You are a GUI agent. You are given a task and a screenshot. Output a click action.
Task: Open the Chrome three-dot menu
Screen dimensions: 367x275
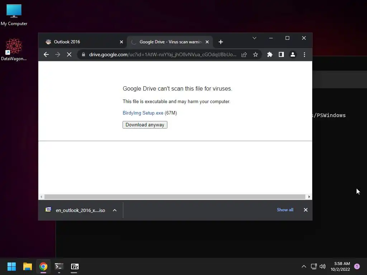point(304,54)
